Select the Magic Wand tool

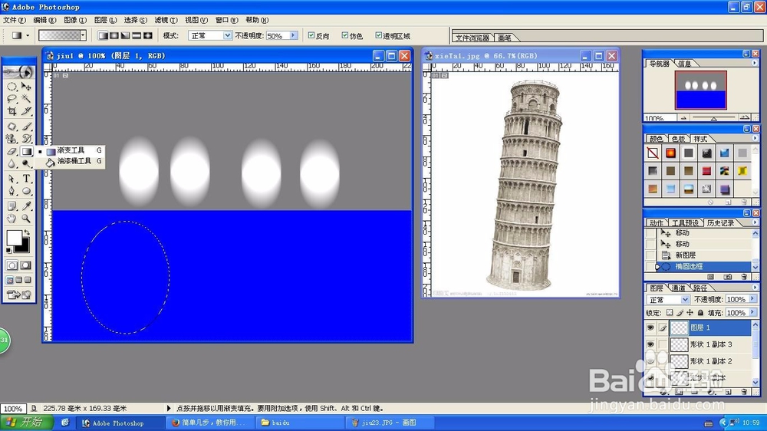coord(26,99)
